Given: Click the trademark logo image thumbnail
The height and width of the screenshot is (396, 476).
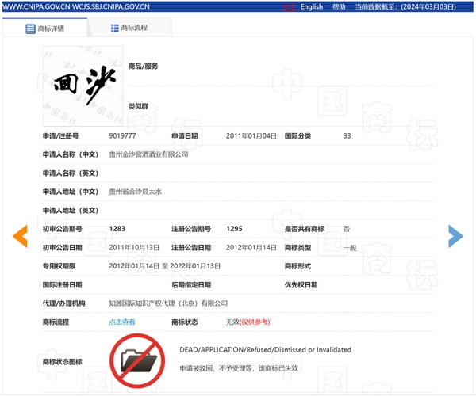Looking at the screenshot, I should pyautogui.click(x=83, y=86).
